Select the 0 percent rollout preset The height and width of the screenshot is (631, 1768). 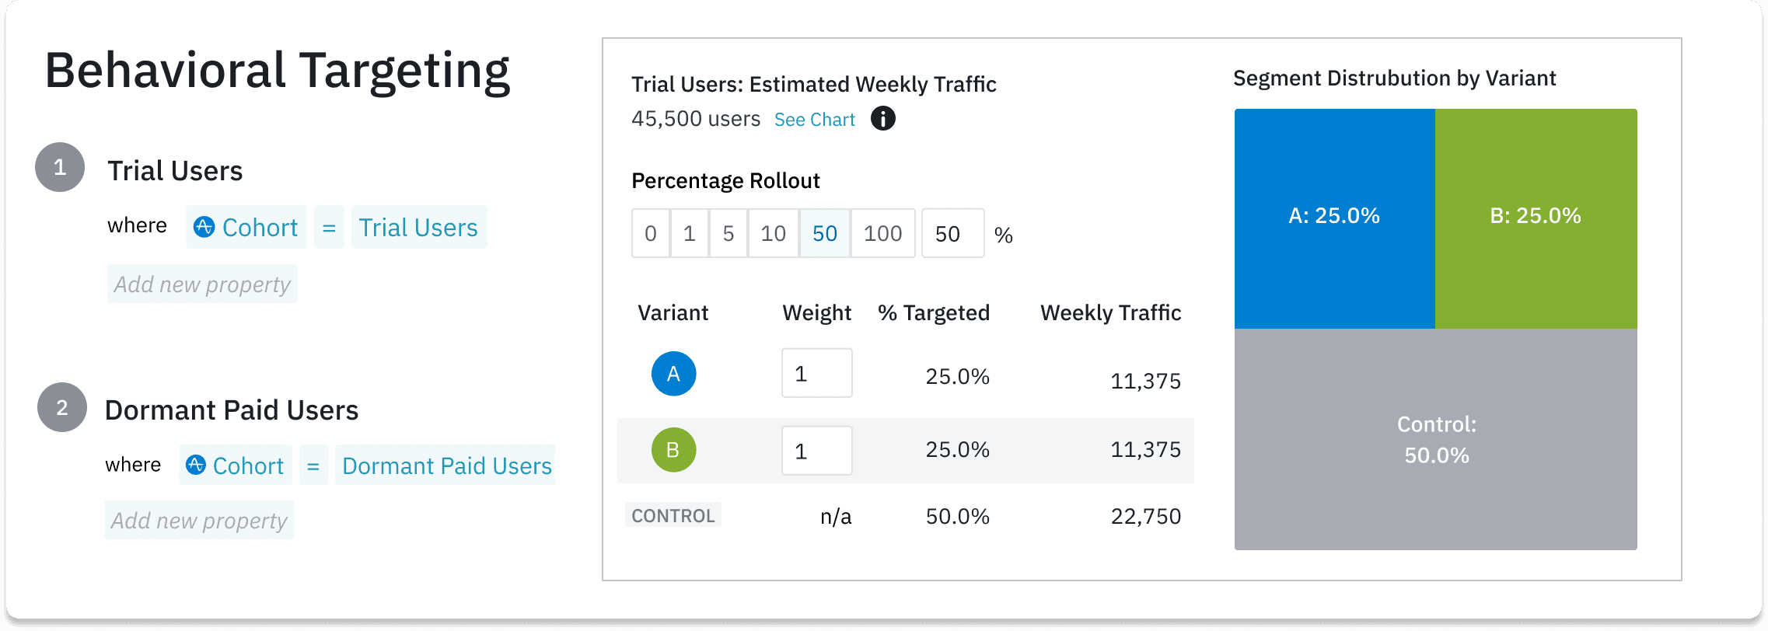click(x=650, y=233)
